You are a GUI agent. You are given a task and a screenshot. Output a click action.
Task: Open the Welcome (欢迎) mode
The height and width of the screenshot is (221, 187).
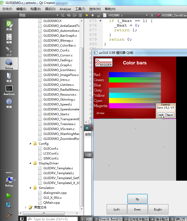[9, 26]
